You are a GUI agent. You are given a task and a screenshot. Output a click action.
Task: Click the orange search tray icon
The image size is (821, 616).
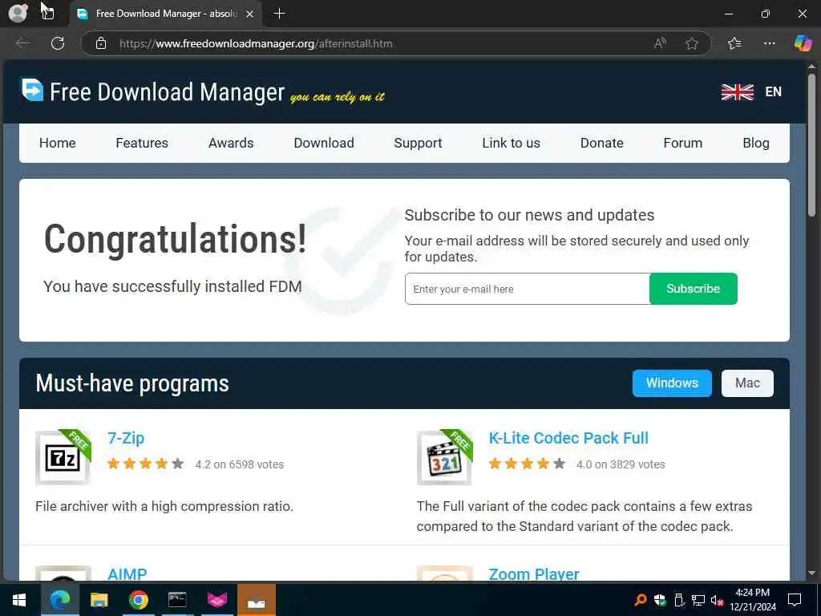641,600
